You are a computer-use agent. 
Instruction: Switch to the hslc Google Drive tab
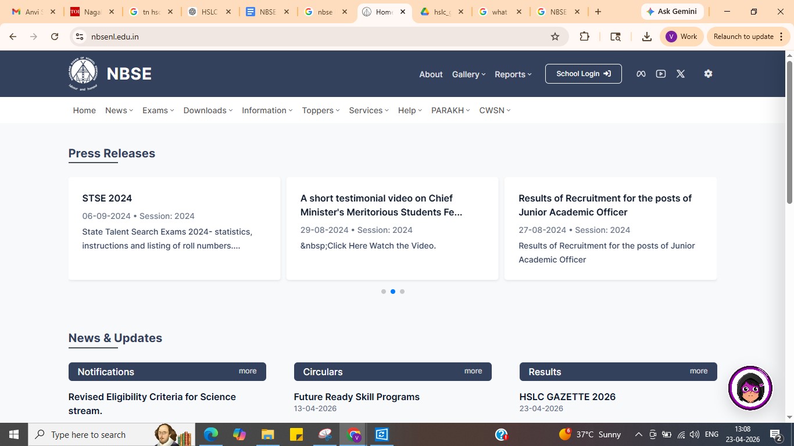click(x=441, y=12)
